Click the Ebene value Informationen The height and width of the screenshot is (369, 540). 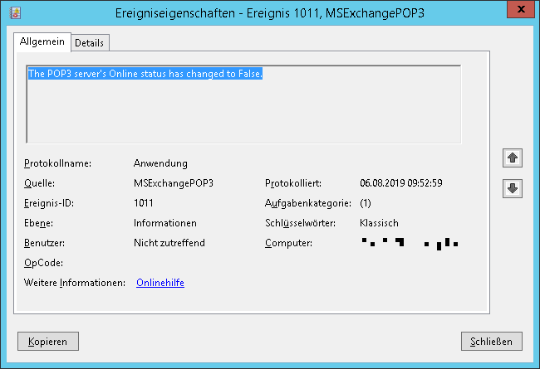click(164, 223)
